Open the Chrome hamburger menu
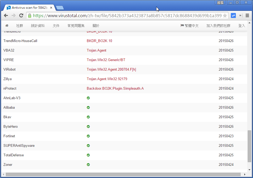Image resolution: width=253 pixels, height=178 pixels. [247, 16]
